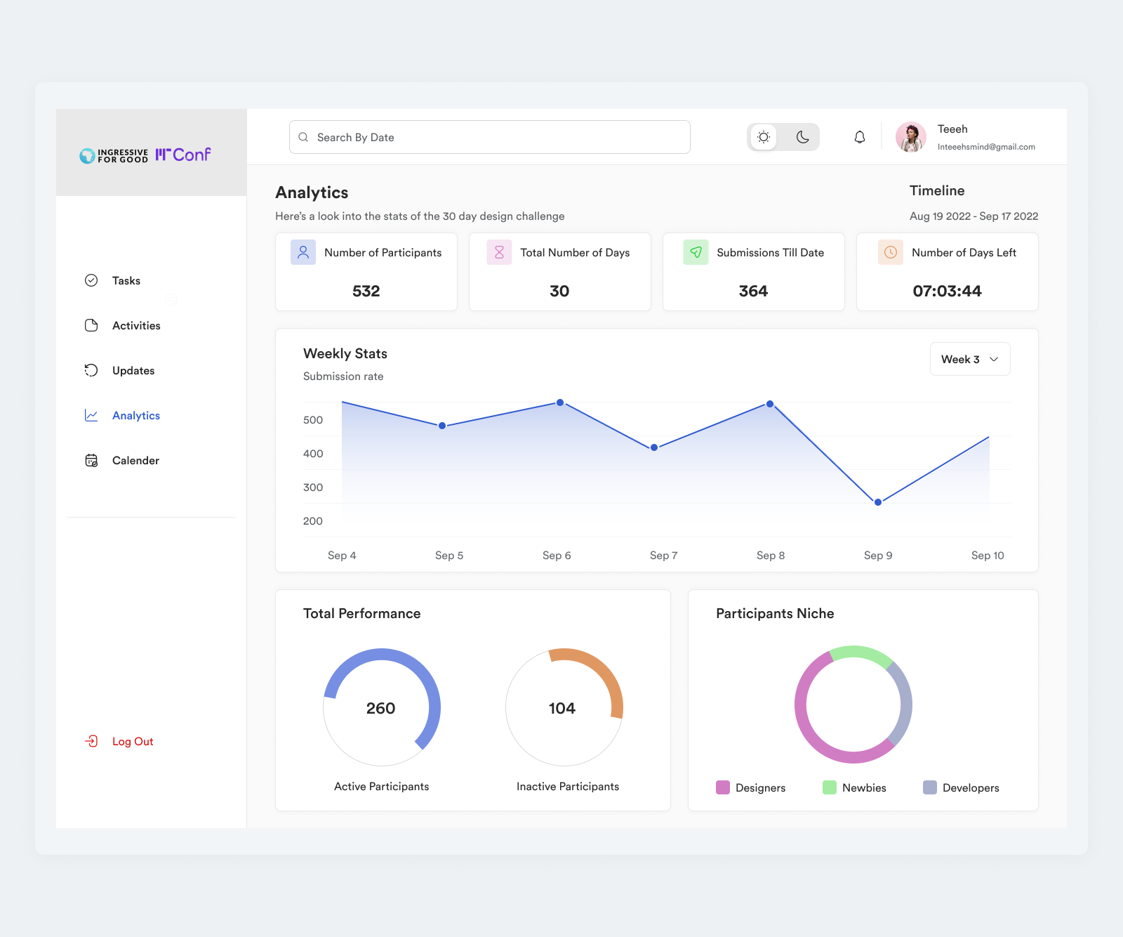Image resolution: width=1123 pixels, height=937 pixels.
Task: Click the Inteeehsmind@gmail.com email
Action: (986, 147)
